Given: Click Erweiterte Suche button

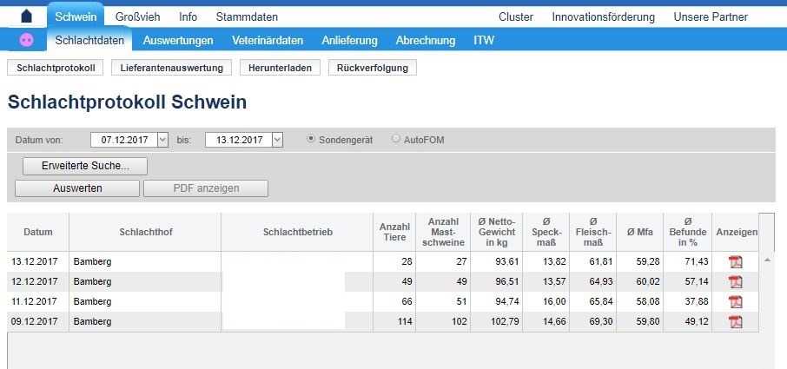Looking at the screenshot, I should 85,166.
